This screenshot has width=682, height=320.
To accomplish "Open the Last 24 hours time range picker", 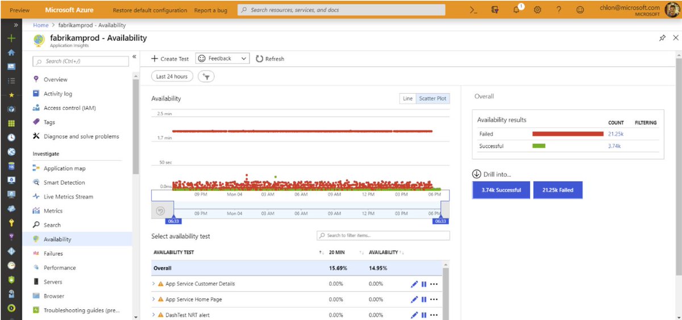I will tap(172, 76).
